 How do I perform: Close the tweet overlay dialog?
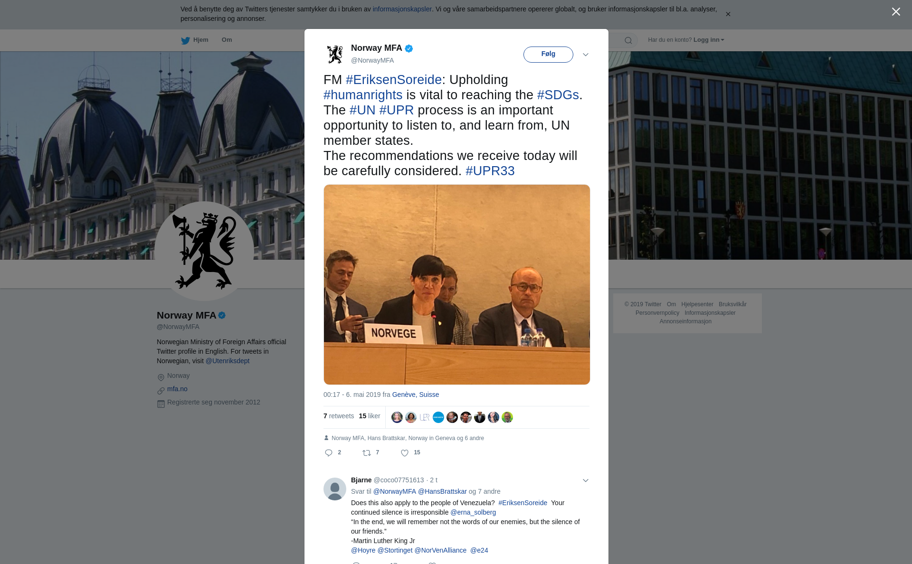[x=896, y=12]
